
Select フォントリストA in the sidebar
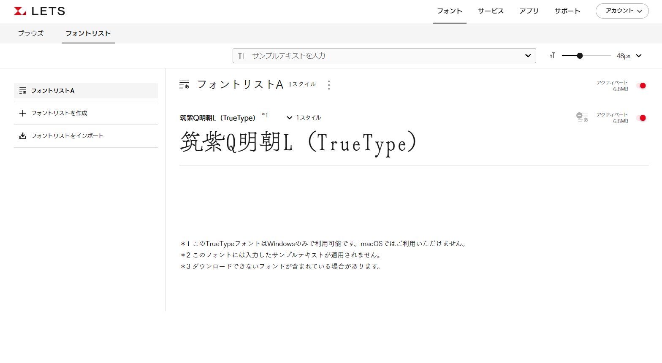coord(86,91)
